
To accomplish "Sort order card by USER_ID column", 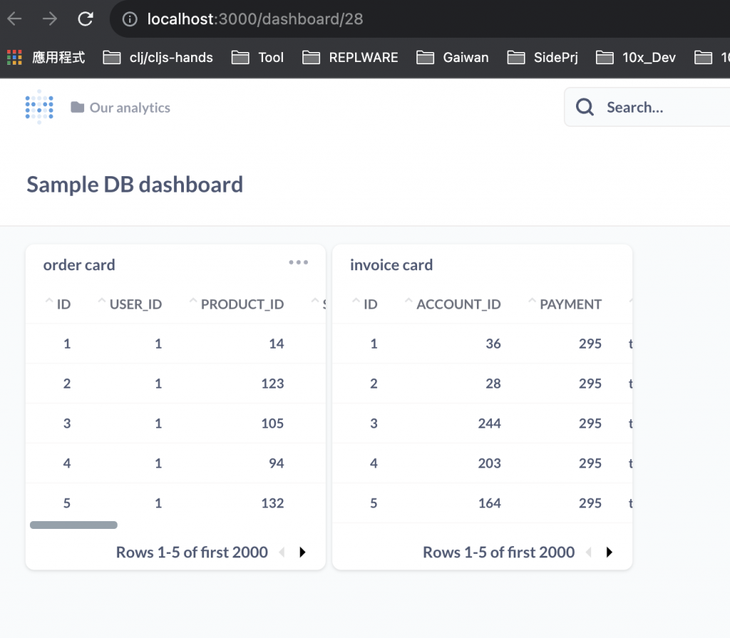I will [x=135, y=304].
